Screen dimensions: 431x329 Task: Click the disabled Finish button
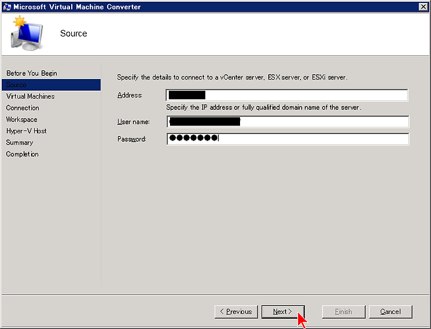344,312
